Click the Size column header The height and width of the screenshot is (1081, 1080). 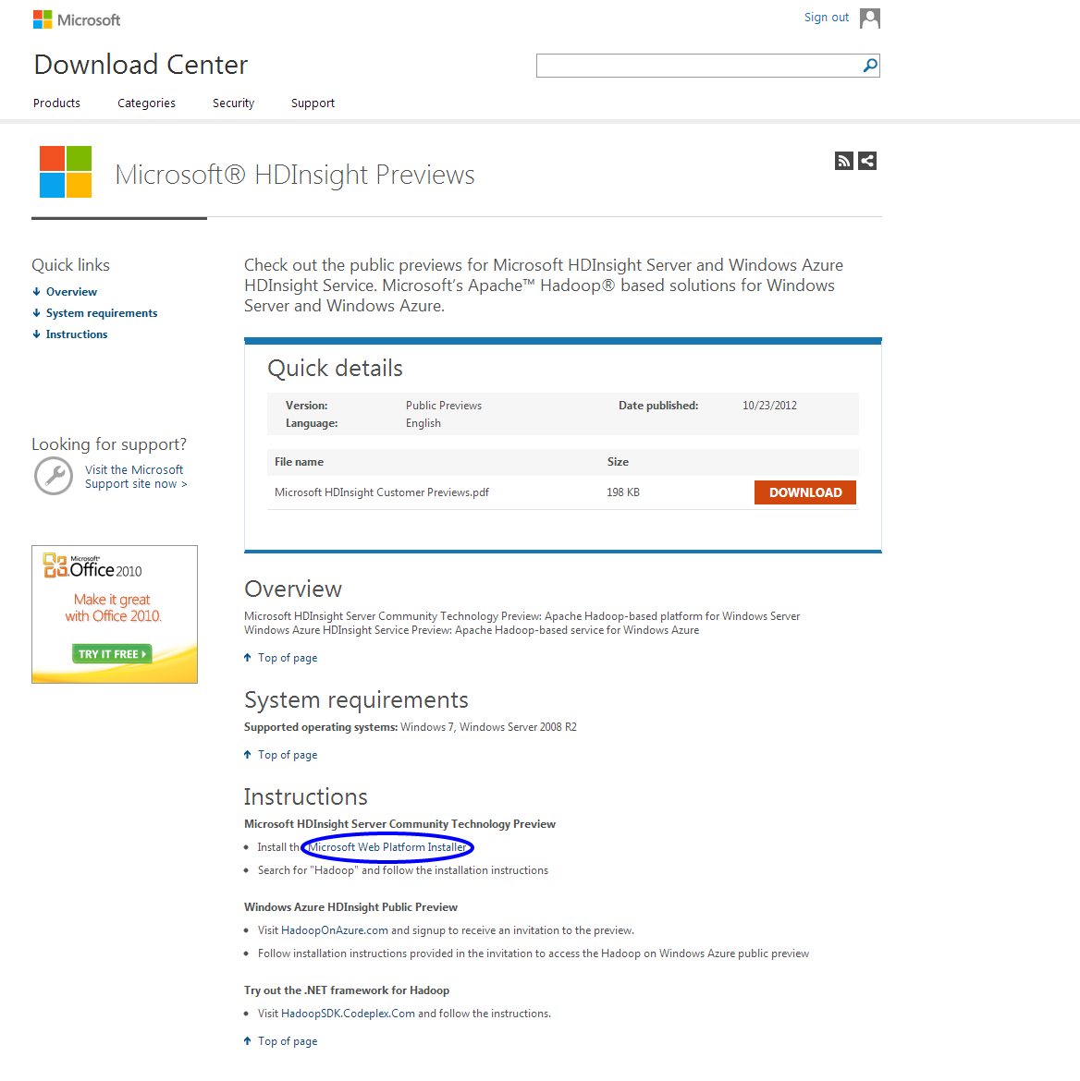618,462
